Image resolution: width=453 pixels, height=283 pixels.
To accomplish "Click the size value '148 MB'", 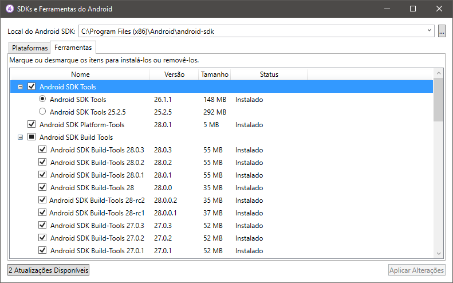I will point(215,100).
